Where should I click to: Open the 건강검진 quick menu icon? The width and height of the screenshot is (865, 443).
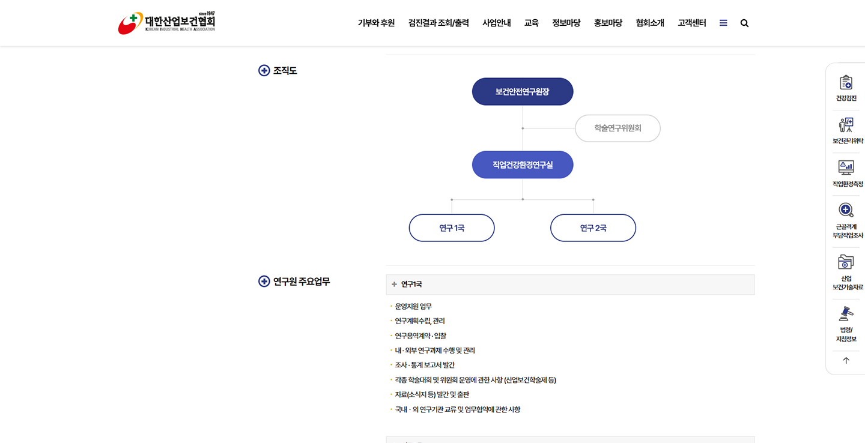[846, 83]
